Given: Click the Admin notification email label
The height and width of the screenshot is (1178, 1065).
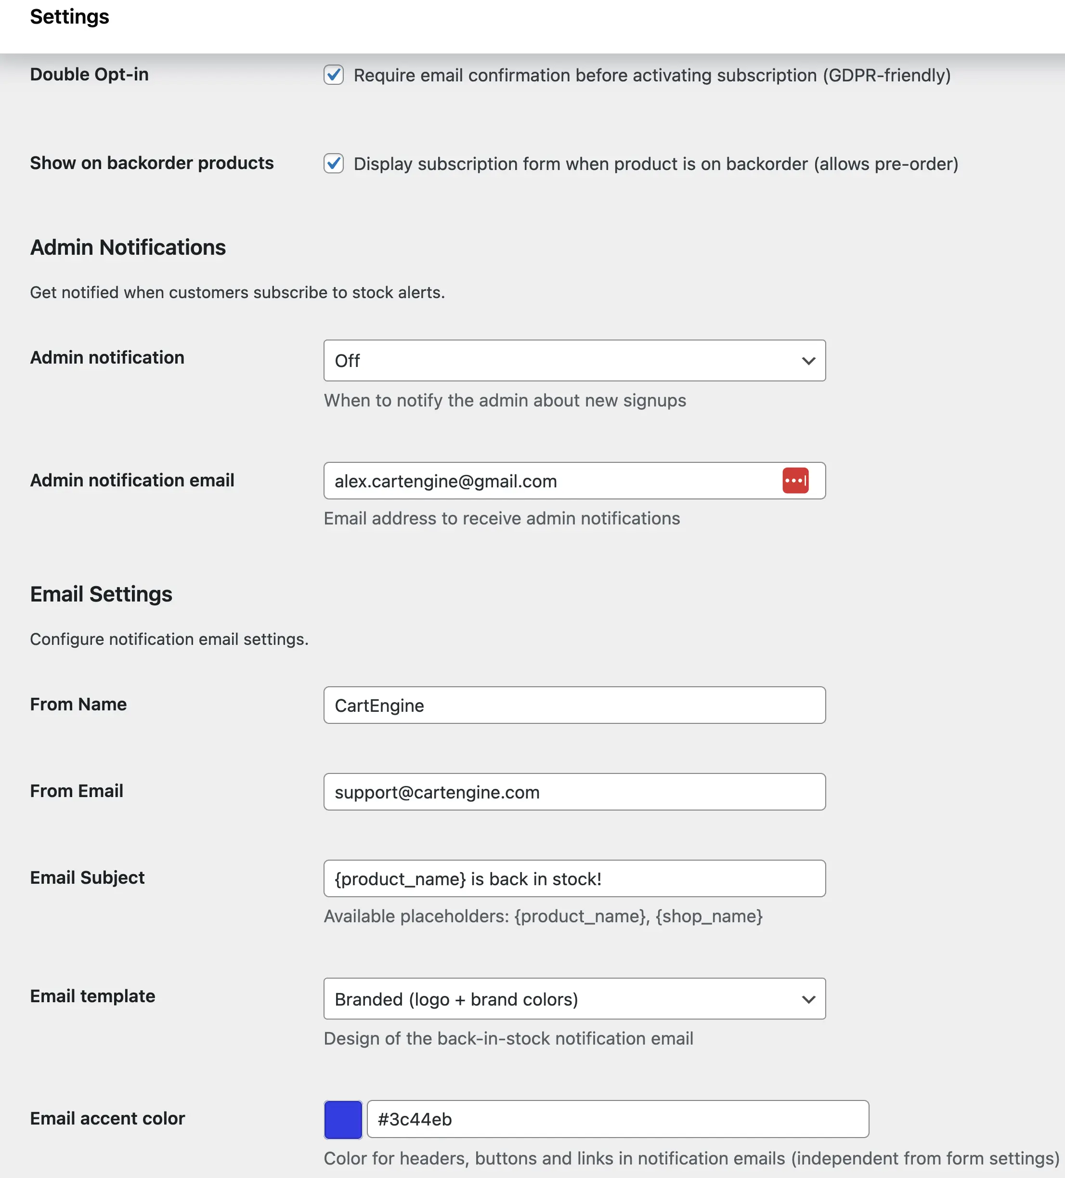Looking at the screenshot, I should coord(132,480).
